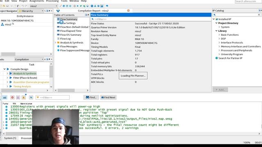Toggle the warning messages filter

pyautogui.click(x=24, y=97)
